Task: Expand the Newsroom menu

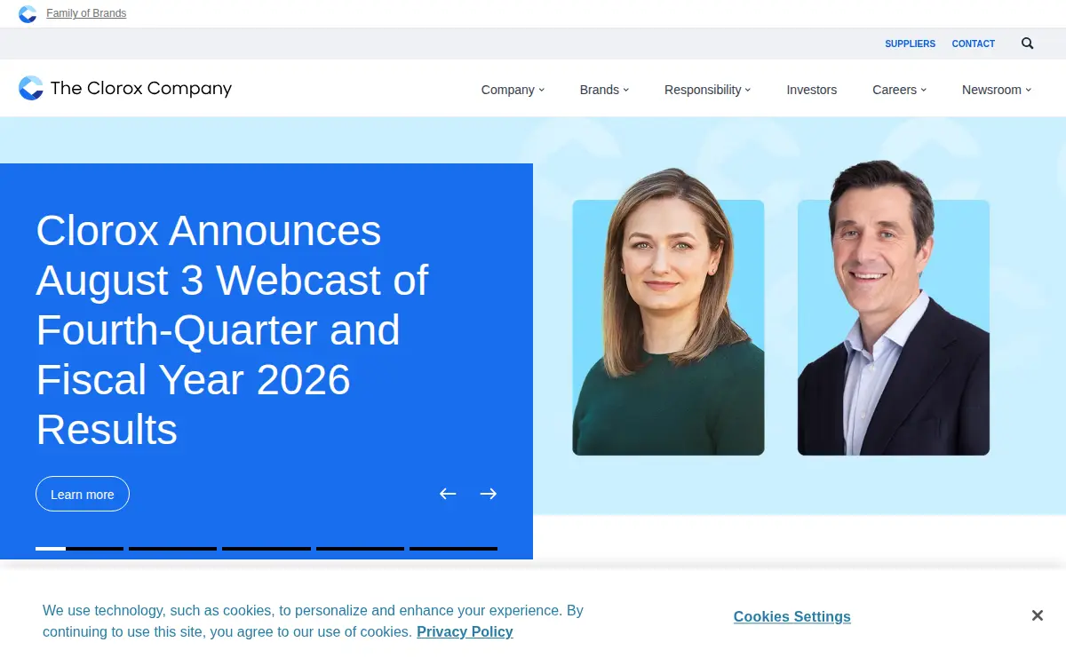Action: click(997, 90)
